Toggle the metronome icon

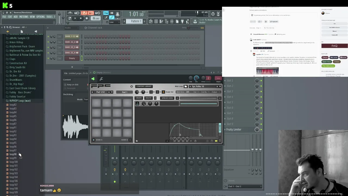point(70,13)
